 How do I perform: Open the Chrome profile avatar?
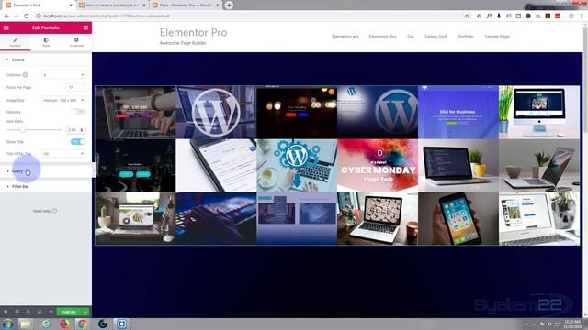pyautogui.click(x=571, y=16)
